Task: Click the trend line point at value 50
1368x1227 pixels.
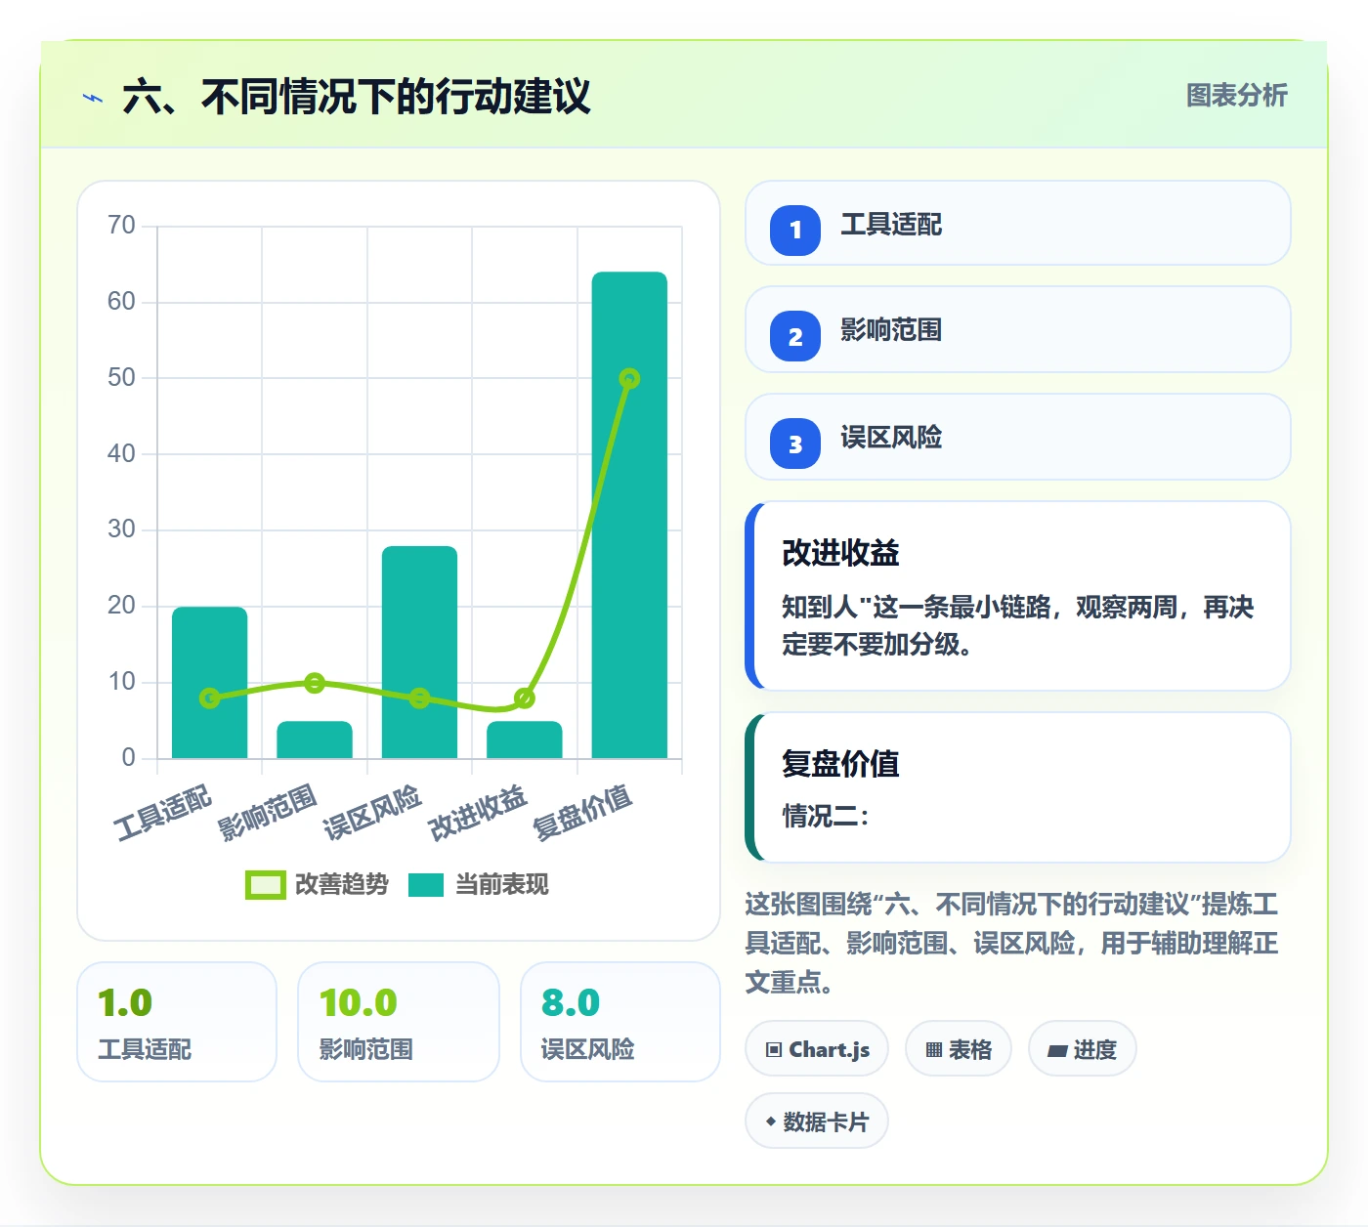Action: pos(629,379)
